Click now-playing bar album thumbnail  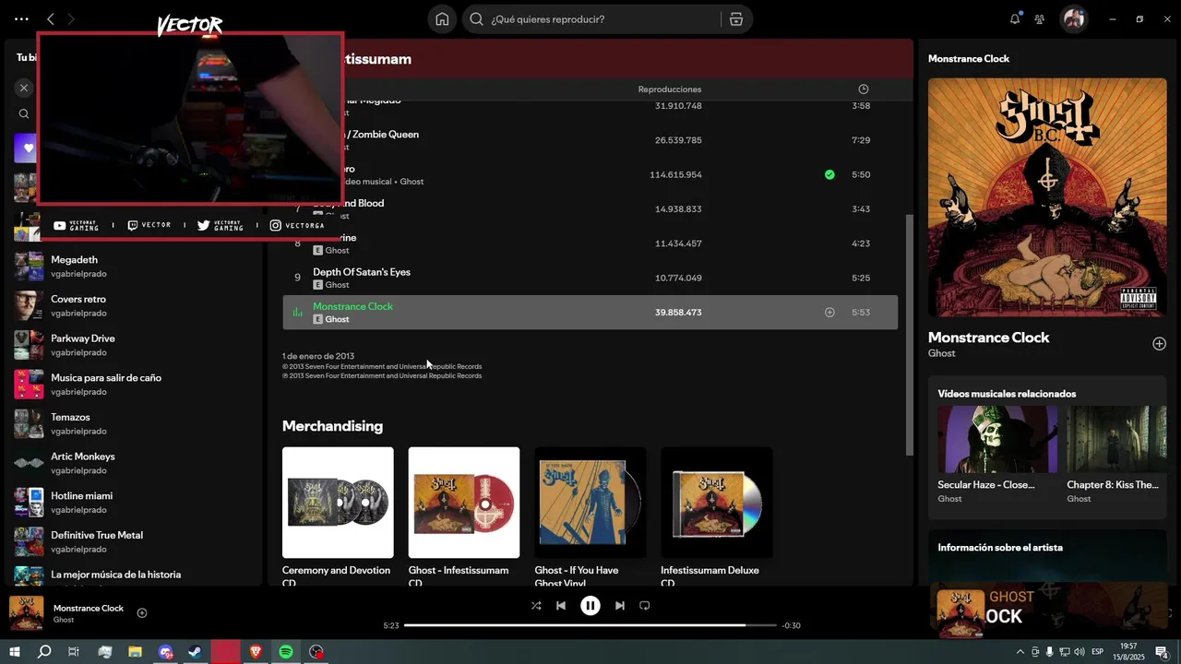point(27,613)
